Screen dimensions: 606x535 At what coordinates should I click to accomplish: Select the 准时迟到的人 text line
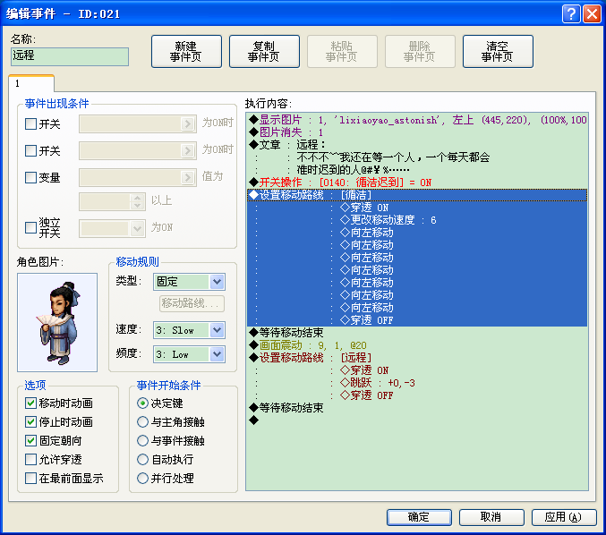[x=417, y=170]
